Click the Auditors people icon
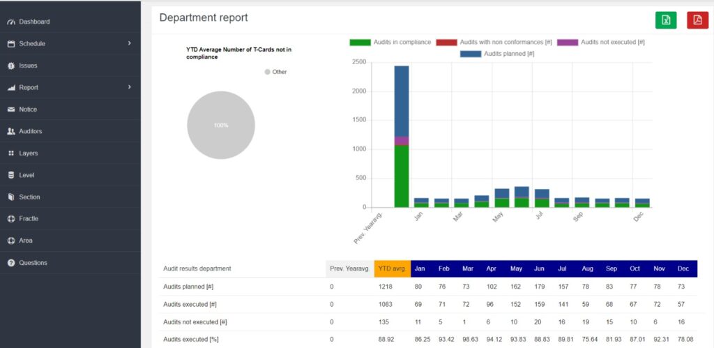Viewport: 714px width, 348px height. click(x=11, y=131)
